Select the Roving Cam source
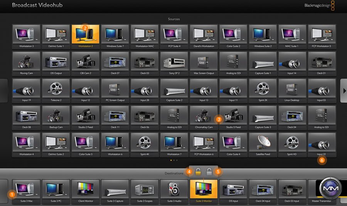Screen dimensions: 347x206 (x=26, y=64)
